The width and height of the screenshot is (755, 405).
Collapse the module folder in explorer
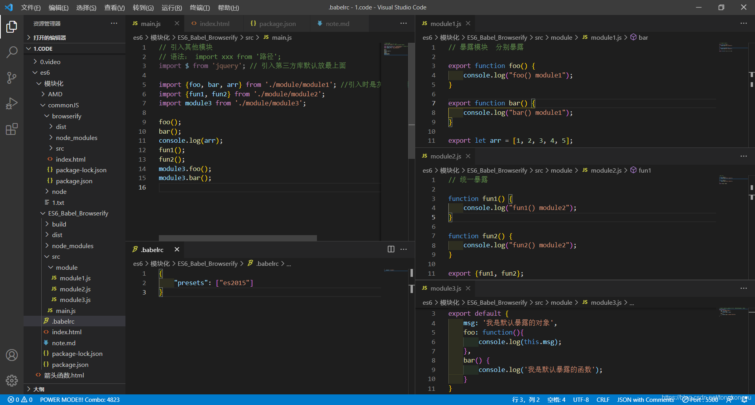75,267
